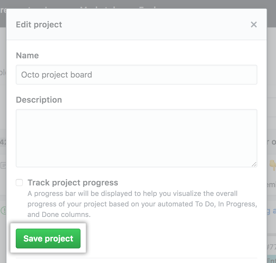Click the Name field label
The width and height of the screenshot is (276, 263).
coord(27,55)
